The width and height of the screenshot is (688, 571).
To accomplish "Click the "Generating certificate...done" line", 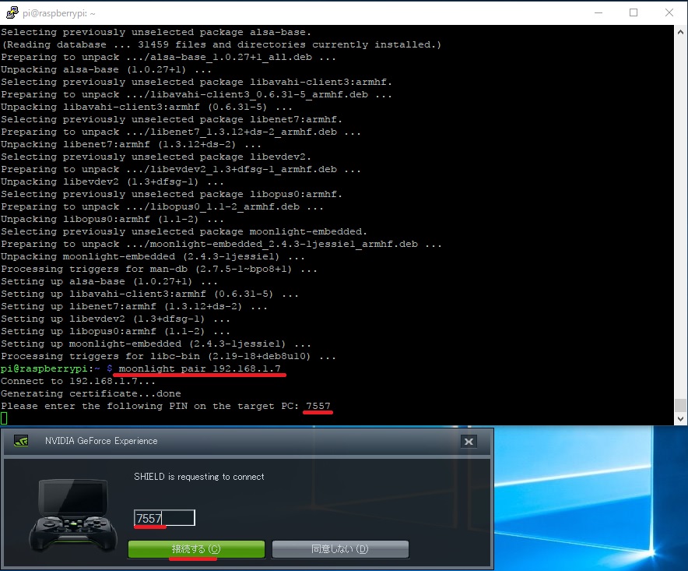I will coord(91,393).
